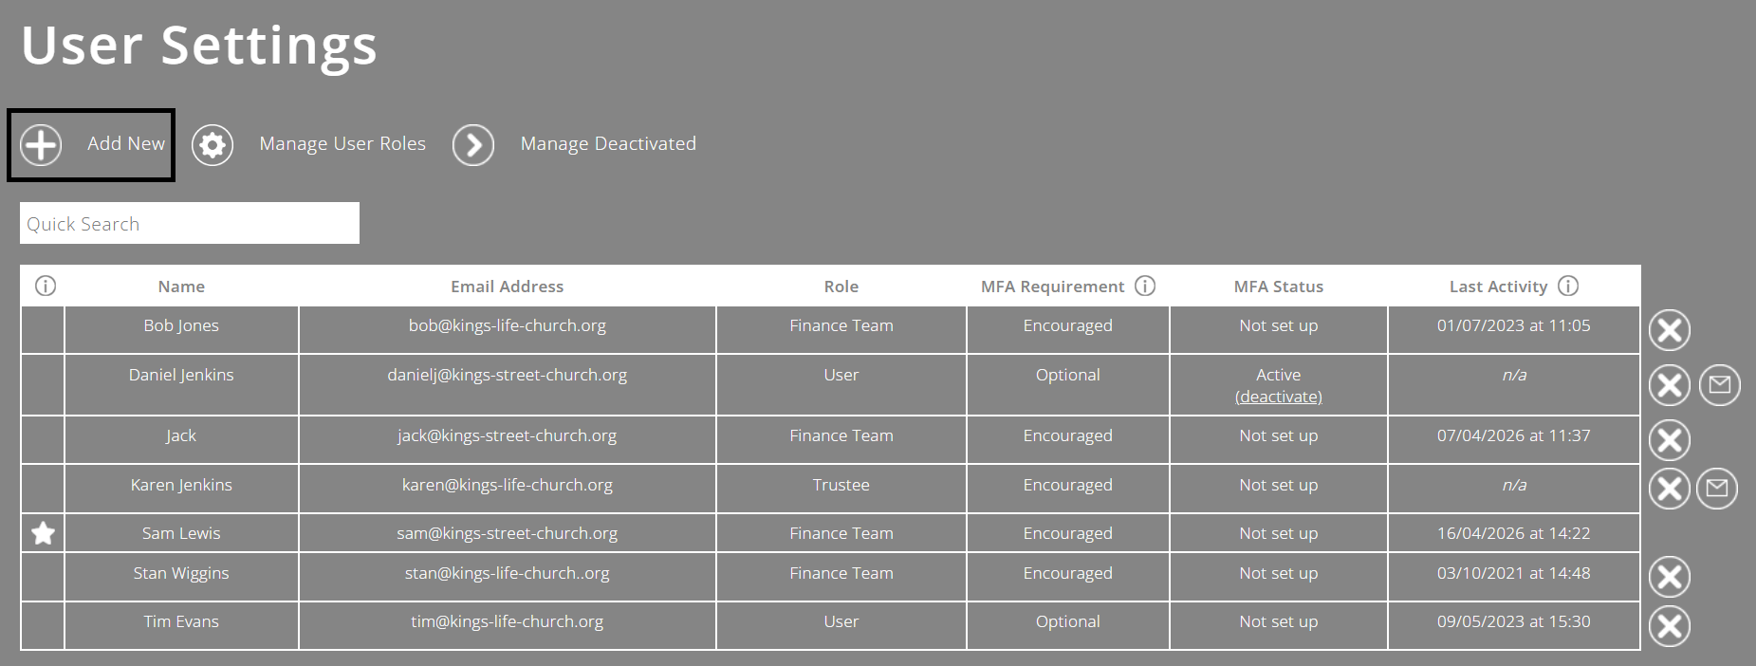
Task: Click the info icon in first column header
Action: coord(46,286)
